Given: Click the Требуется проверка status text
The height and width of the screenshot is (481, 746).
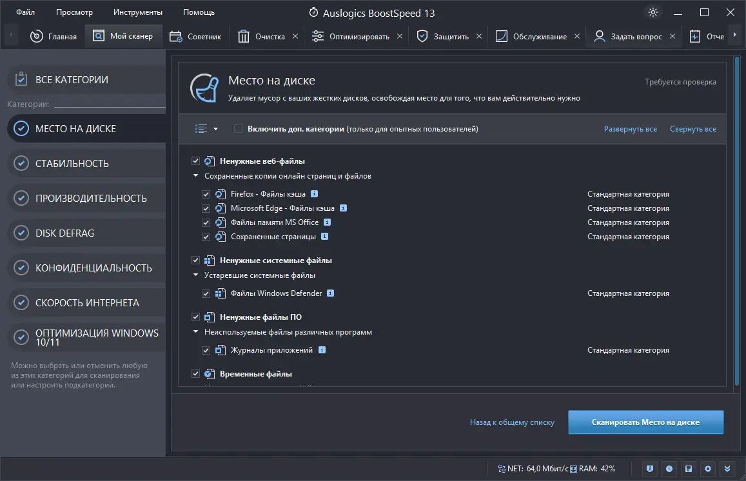Looking at the screenshot, I should click(x=680, y=82).
